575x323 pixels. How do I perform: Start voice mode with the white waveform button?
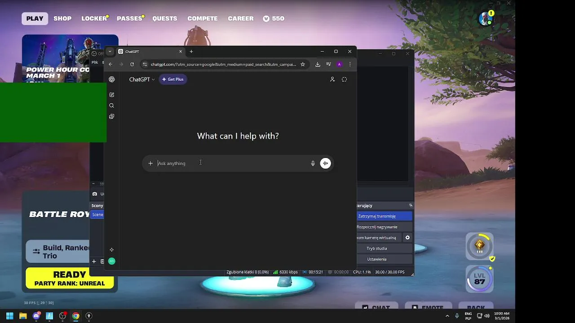pyautogui.click(x=325, y=163)
